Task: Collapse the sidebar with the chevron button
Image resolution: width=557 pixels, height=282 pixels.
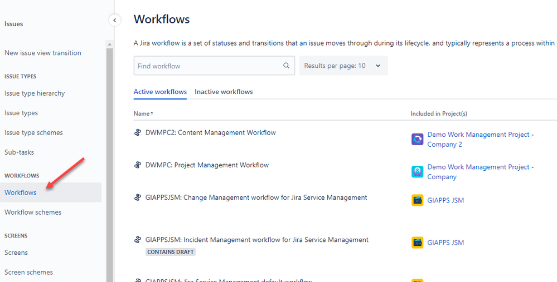Action: point(115,21)
